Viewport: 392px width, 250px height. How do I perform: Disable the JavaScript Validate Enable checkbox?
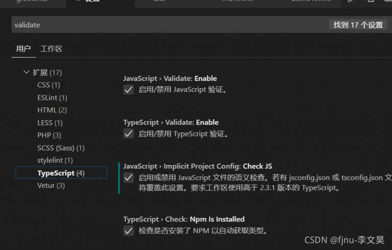click(129, 90)
